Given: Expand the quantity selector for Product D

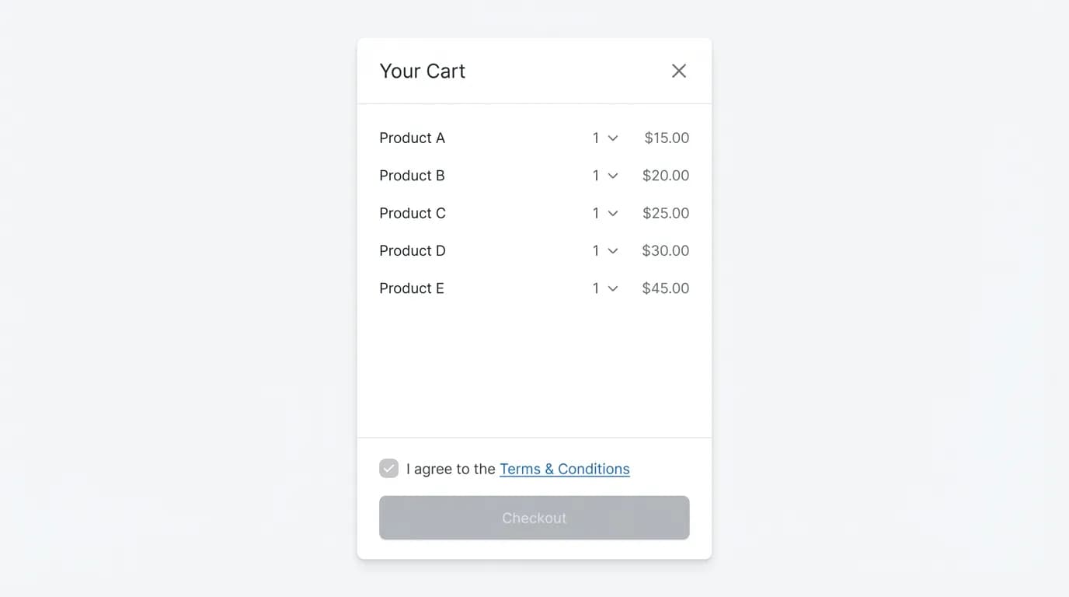Looking at the screenshot, I should click(x=605, y=250).
